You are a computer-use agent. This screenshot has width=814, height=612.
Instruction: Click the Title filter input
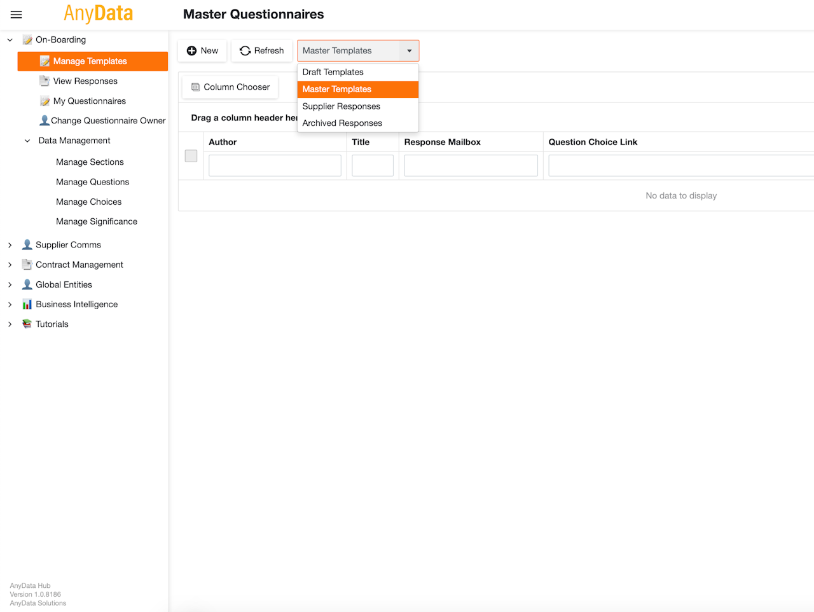pyautogui.click(x=373, y=166)
